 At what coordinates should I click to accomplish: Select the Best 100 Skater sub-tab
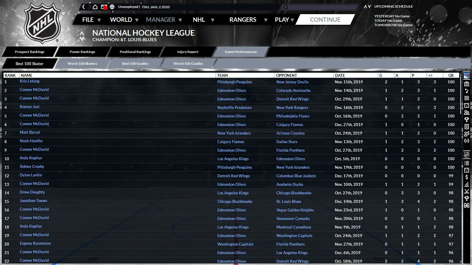[x=29, y=64]
